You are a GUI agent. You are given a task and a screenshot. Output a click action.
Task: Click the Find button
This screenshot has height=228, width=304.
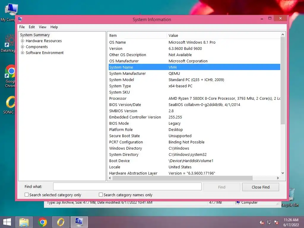221,187
